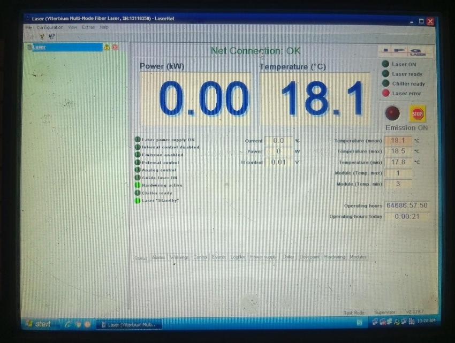Click the Laser ON status indicator light
455x343 pixels.
385,64
